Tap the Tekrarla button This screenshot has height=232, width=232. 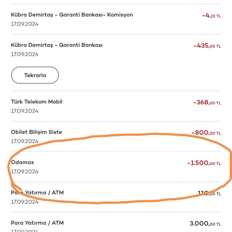click(35, 75)
